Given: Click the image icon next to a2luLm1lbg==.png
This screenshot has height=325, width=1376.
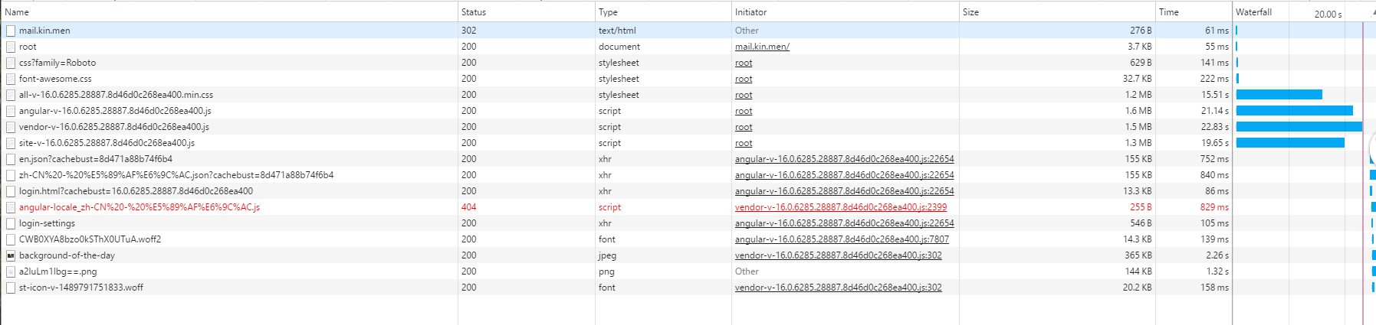Looking at the screenshot, I should click(x=11, y=271).
